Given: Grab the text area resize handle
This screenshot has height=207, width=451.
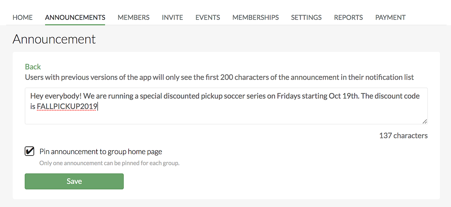Looking at the screenshot, I should point(425,121).
